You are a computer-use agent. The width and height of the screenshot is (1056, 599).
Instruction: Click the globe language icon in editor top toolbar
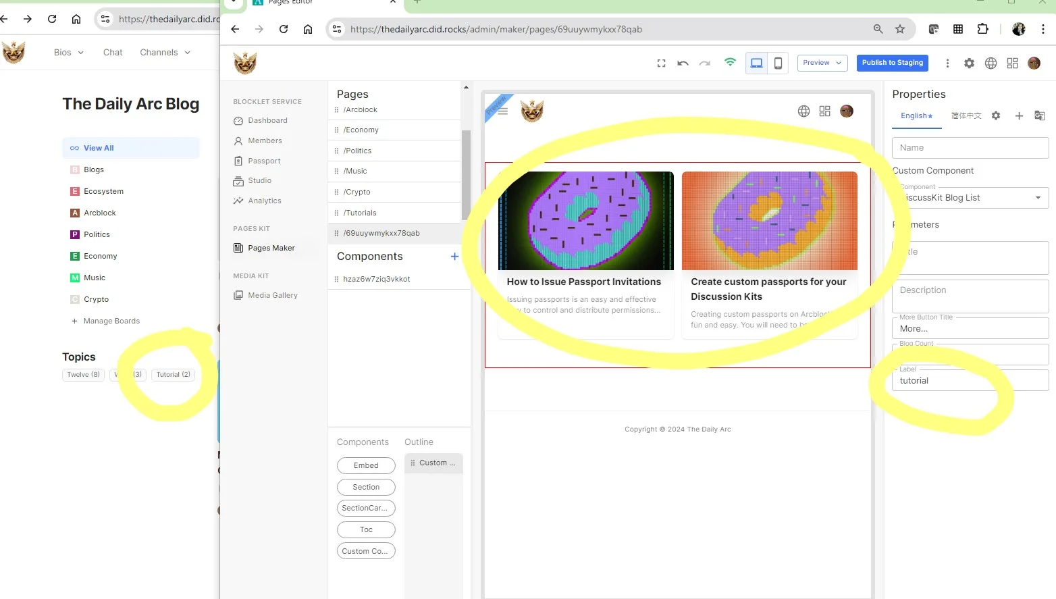[991, 63]
